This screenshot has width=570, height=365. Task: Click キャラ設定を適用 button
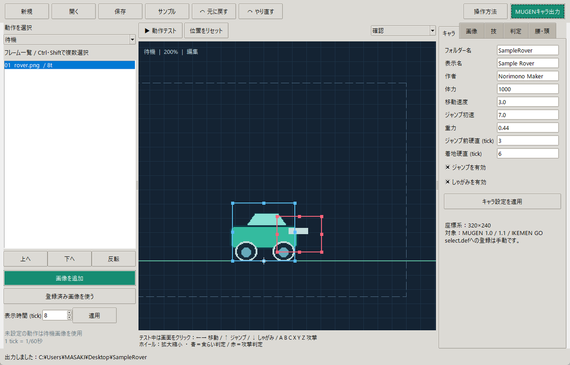pyautogui.click(x=502, y=202)
